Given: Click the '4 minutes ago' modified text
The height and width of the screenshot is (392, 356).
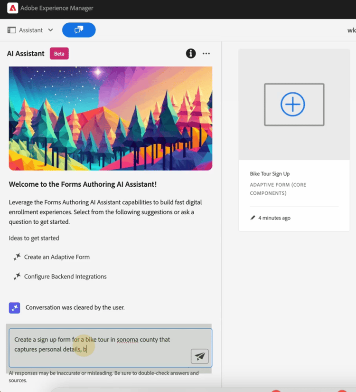Looking at the screenshot, I should click(x=274, y=218).
